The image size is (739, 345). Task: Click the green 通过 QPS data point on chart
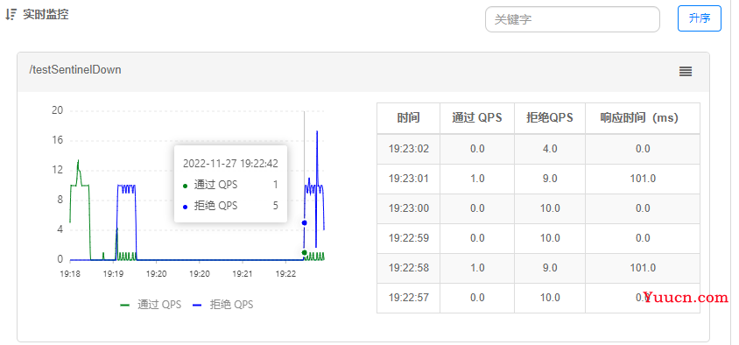click(304, 253)
